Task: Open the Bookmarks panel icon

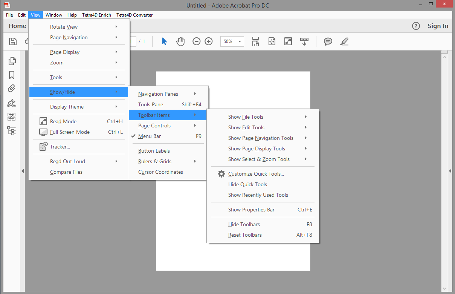Action: point(12,75)
